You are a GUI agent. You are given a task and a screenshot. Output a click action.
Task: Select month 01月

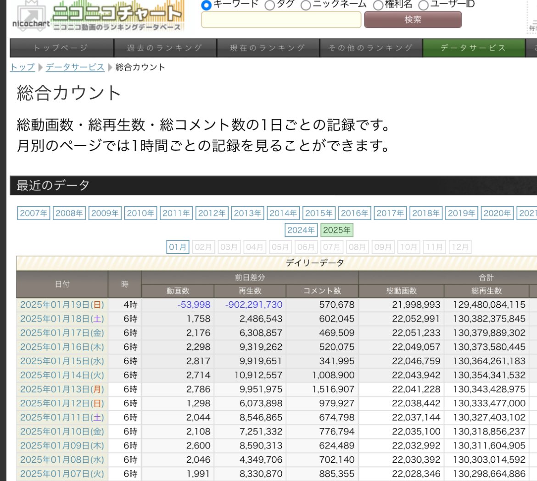point(178,247)
